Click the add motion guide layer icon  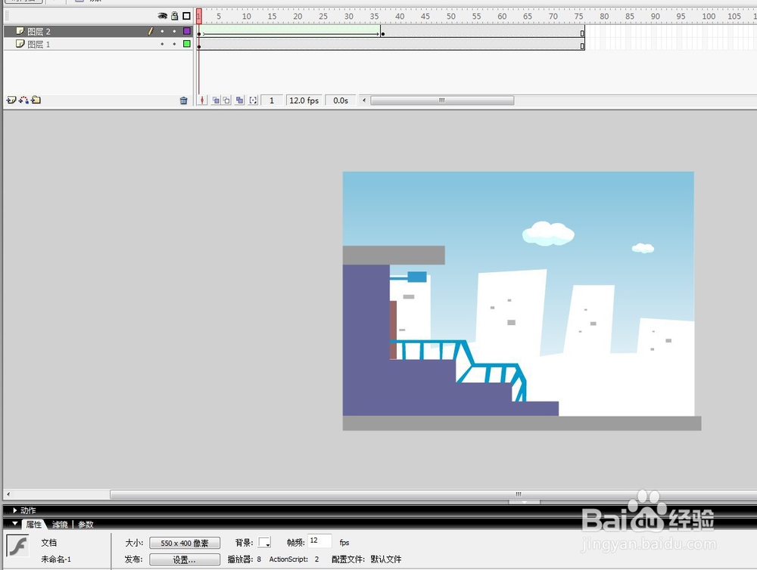click(x=23, y=101)
